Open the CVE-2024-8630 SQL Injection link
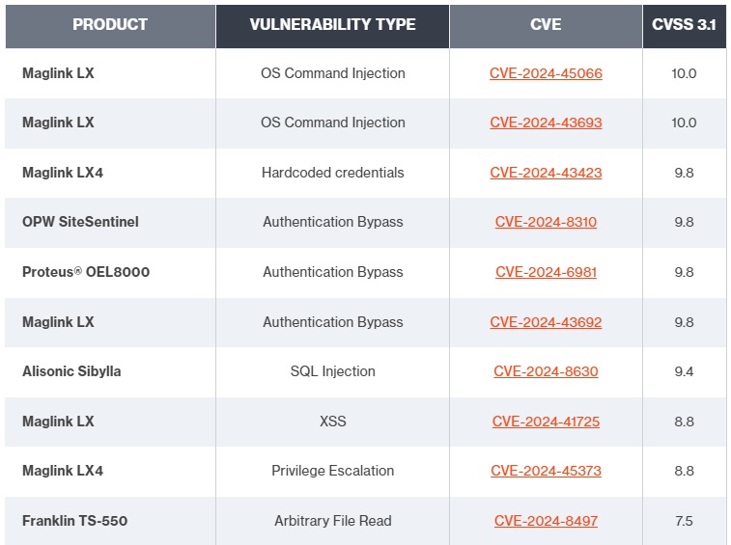 point(546,371)
